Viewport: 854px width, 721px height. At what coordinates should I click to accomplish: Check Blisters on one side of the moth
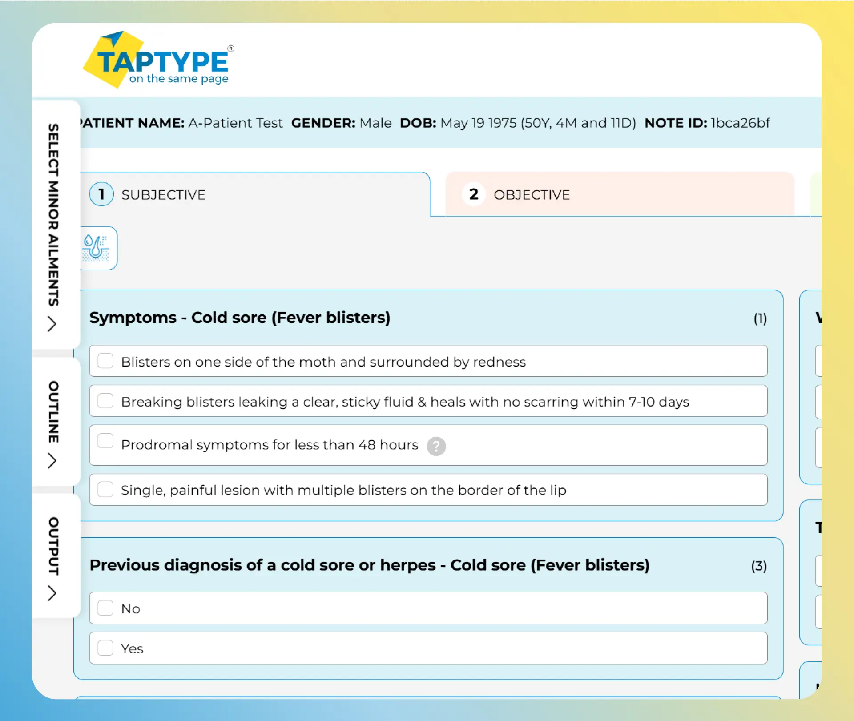click(105, 361)
